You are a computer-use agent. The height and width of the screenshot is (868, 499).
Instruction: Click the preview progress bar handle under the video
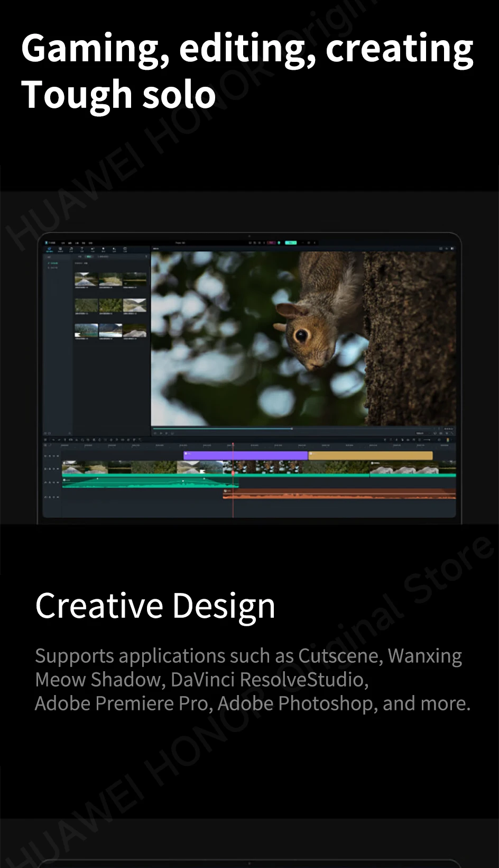point(292,428)
